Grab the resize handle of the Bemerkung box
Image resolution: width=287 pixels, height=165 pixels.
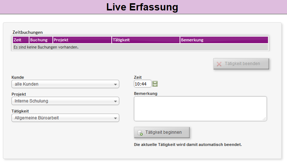pyautogui.click(x=264, y=119)
